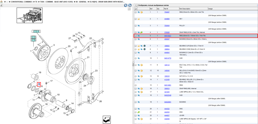Open TX breadcrumb level
258x124 pixels.
tap(36, 2)
